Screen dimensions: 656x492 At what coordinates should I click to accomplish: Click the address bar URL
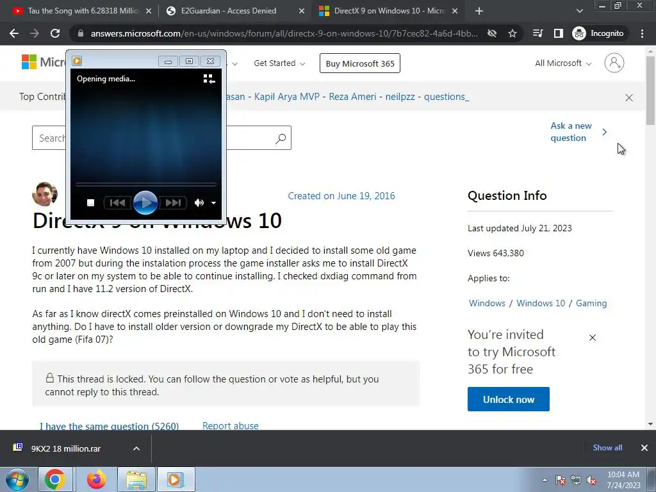click(x=284, y=33)
